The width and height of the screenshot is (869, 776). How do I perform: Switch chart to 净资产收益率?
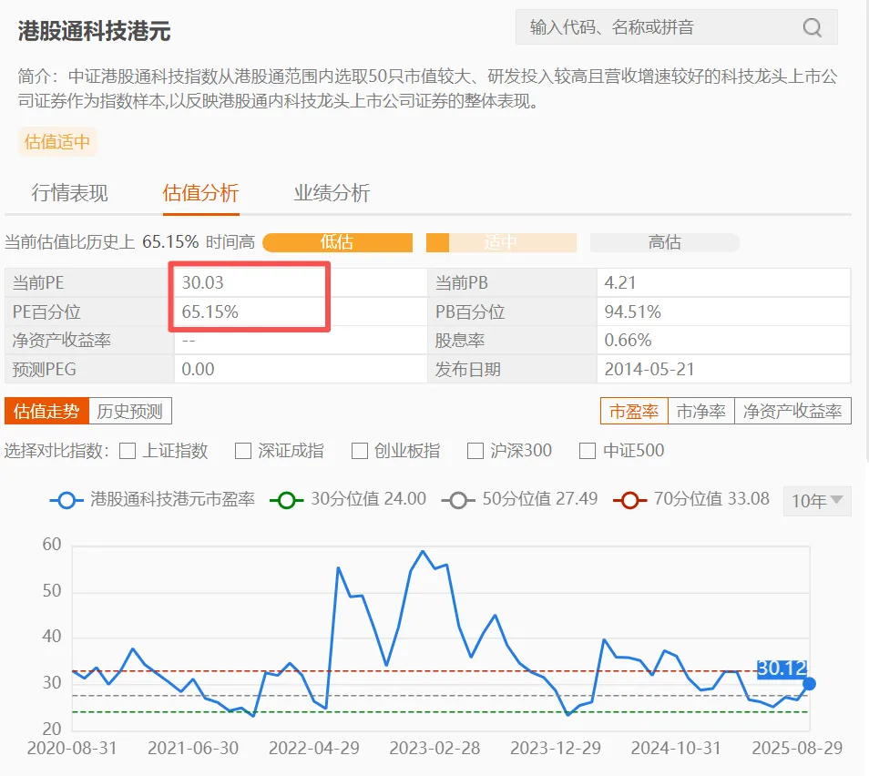[x=792, y=412]
